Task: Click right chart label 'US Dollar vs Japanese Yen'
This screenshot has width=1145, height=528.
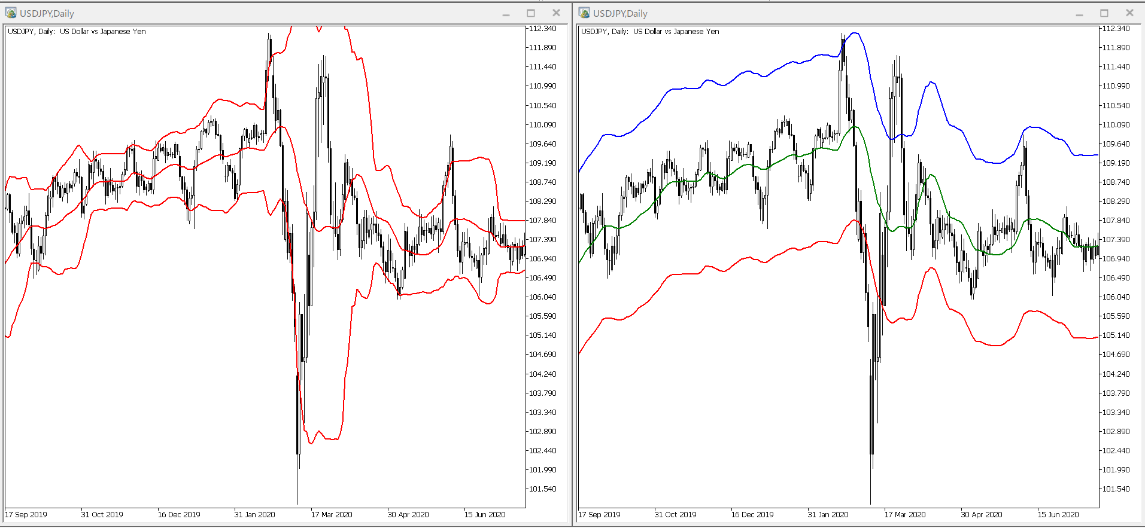Action: (x=676, y=32)
